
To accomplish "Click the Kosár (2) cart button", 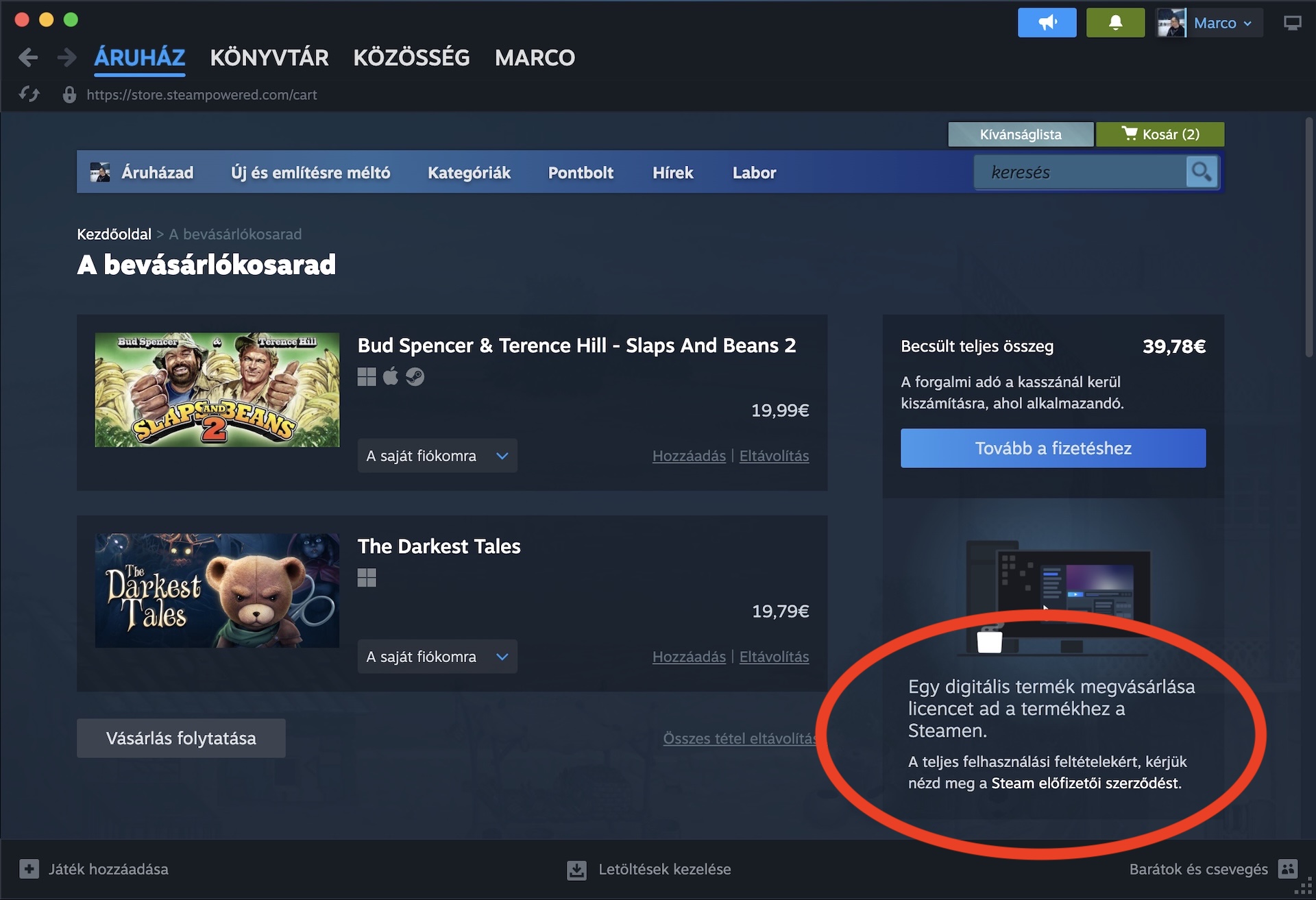I will click(1160, 134).
